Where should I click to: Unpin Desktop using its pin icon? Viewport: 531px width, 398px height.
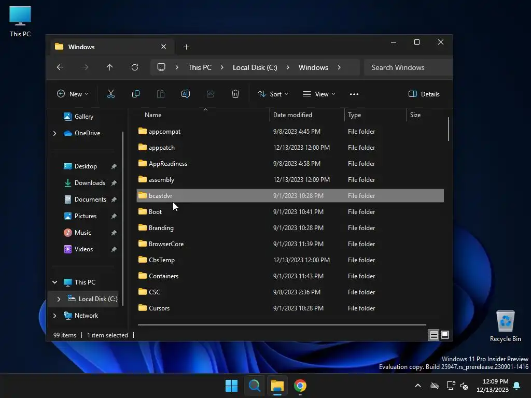click(114, 166)
